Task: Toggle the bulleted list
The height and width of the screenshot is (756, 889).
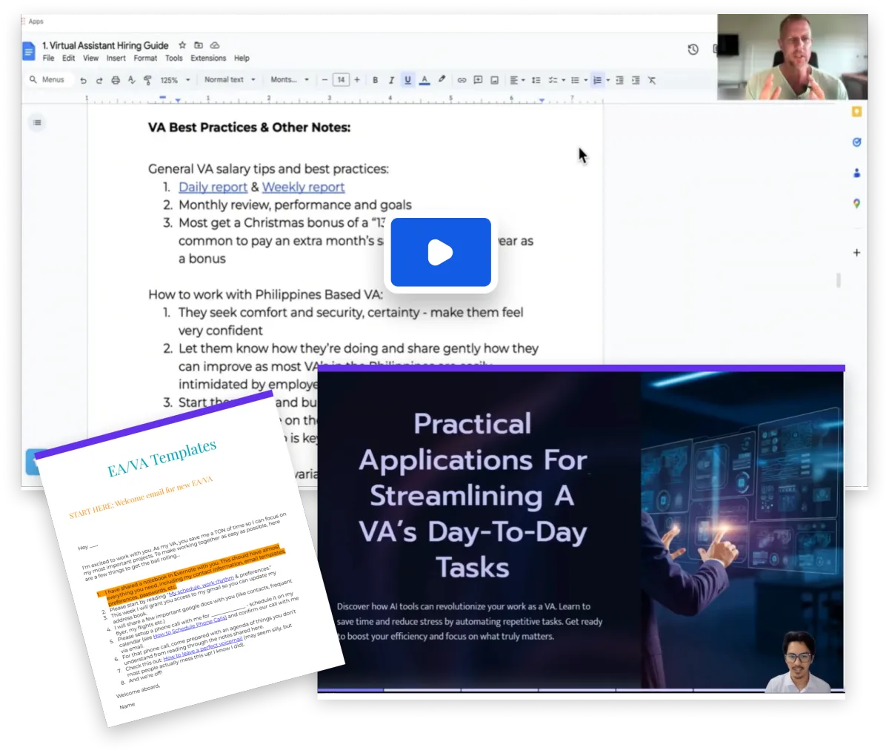Action: click(x=575, y=80)
